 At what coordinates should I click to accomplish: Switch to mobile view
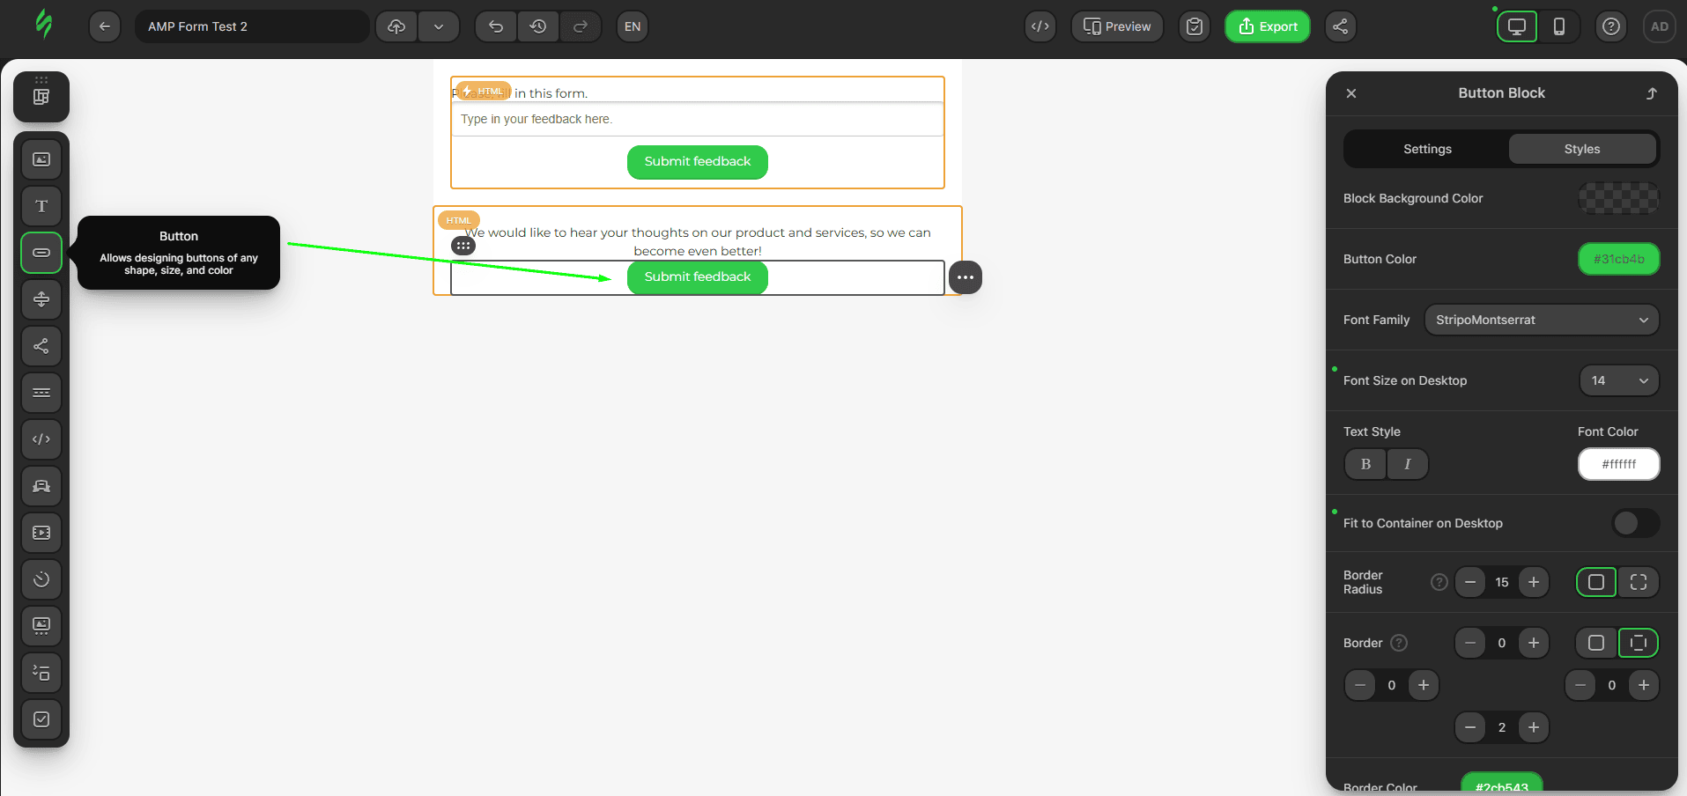1558,26
